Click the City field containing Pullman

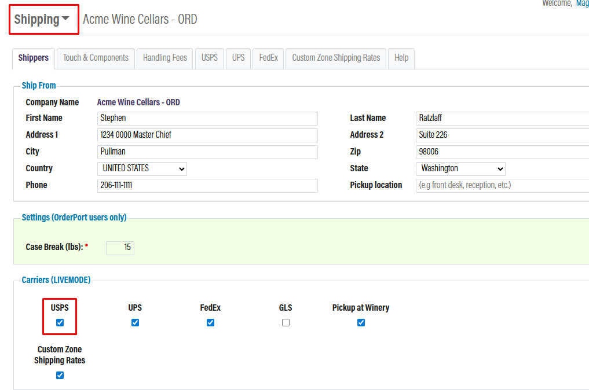[207, 152]
